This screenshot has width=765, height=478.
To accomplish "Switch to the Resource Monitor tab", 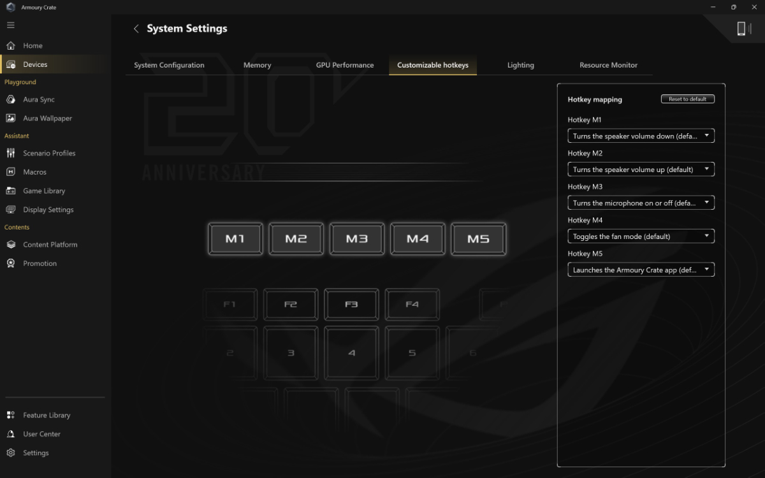I will pyautogui.click(x=608, y=65).
